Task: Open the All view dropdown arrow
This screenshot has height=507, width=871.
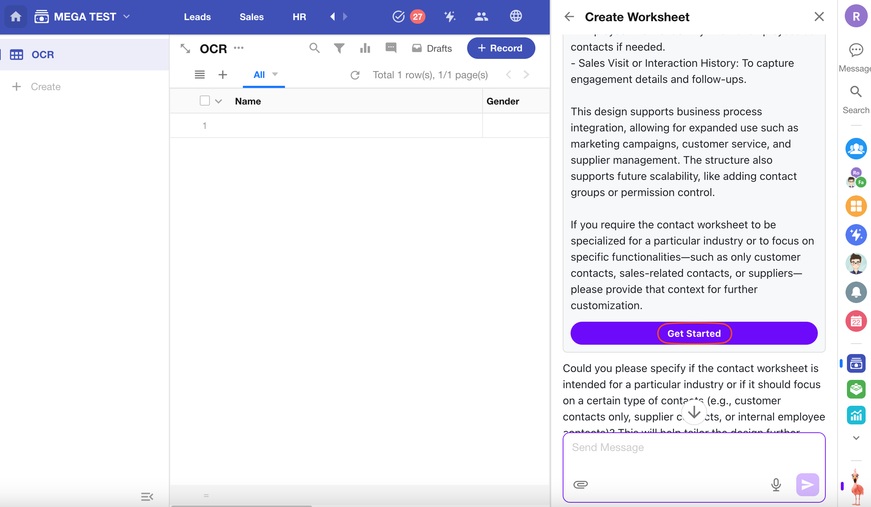Action: click(275, 74)
